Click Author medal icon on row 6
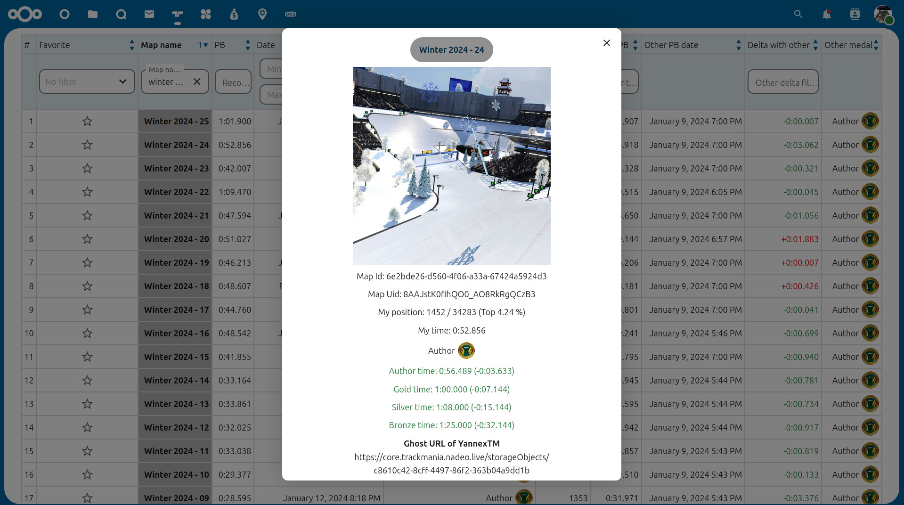Image resolution: width=904 pixels, height=505 pixels. click(871, 239)
